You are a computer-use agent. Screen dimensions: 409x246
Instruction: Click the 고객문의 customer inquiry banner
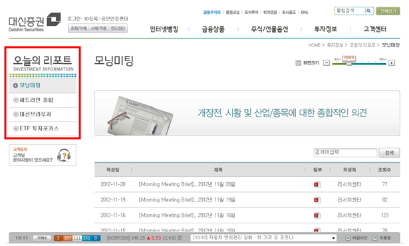43,155
